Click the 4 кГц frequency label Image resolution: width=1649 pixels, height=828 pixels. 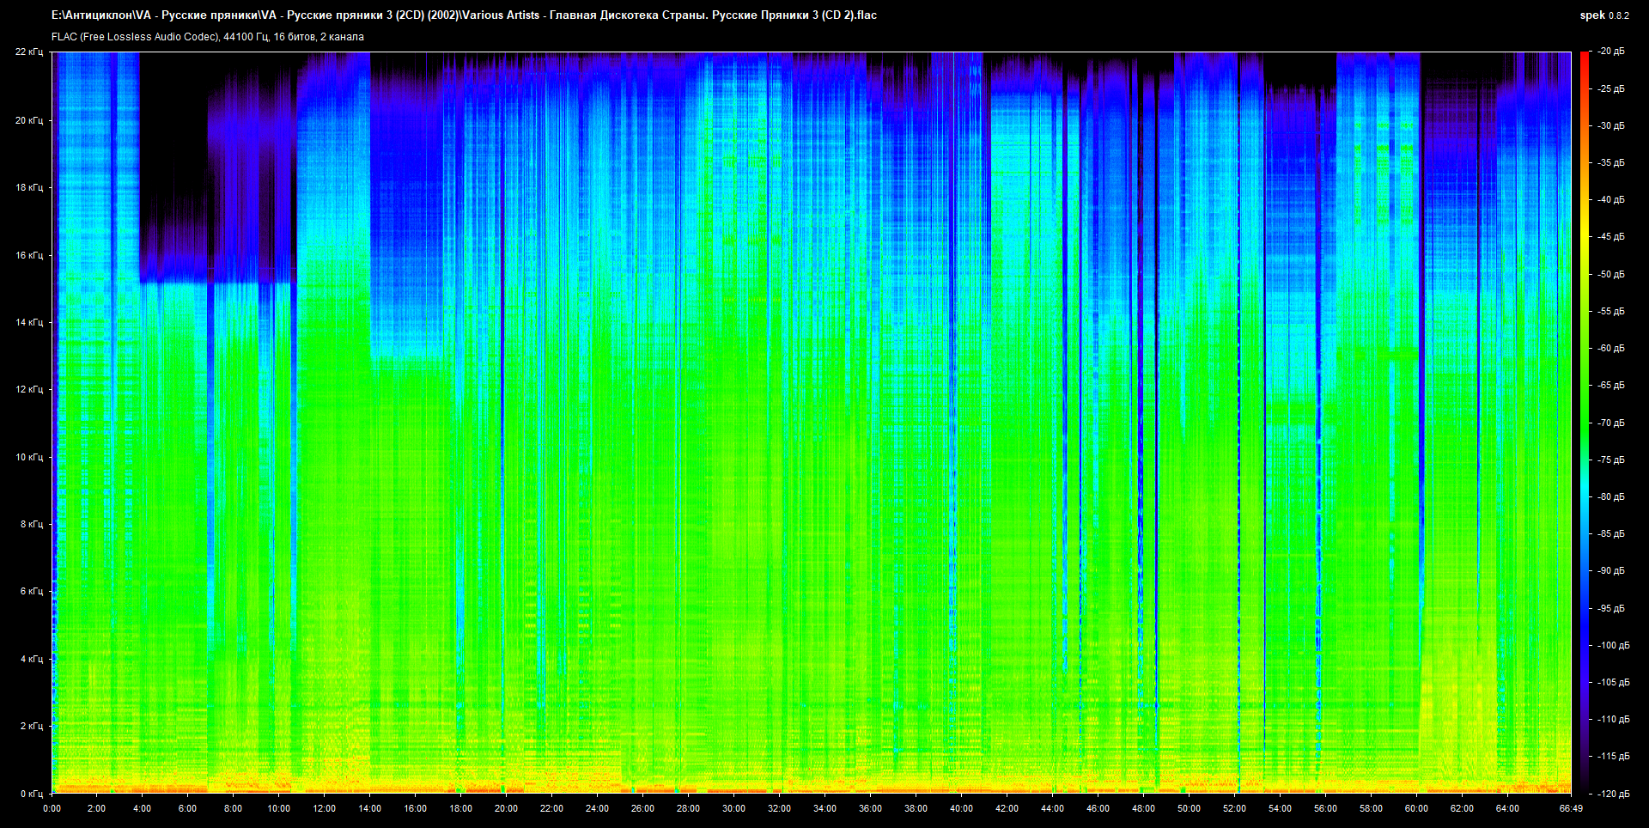click(31, 659)
